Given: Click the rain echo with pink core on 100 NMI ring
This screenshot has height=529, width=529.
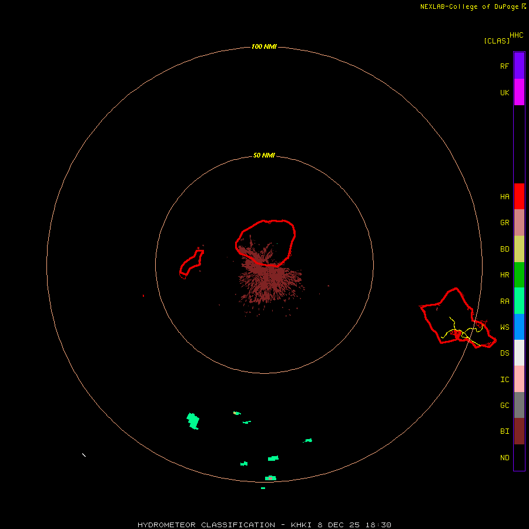Looking at the screenshot, I should coord(270,478).
